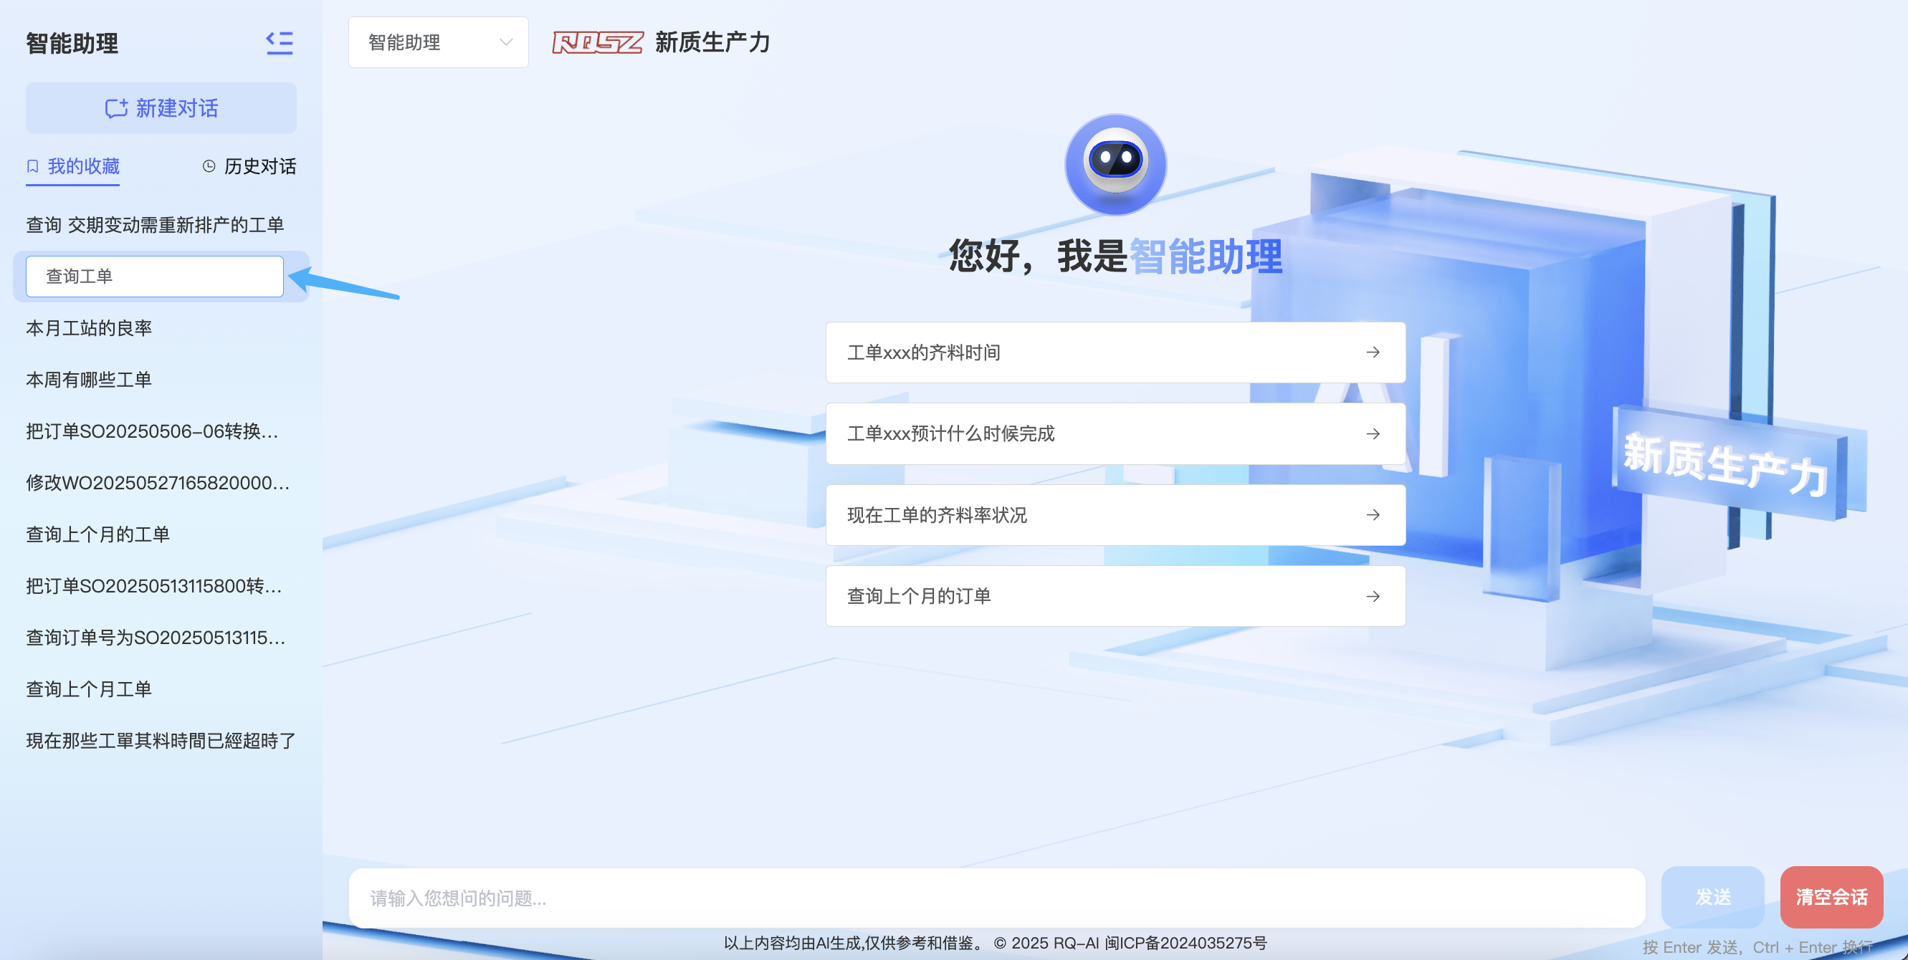Open the 智能助理 dropdown selector
The height and width of the screenshot is (960, 1908).
pos(438,43)
